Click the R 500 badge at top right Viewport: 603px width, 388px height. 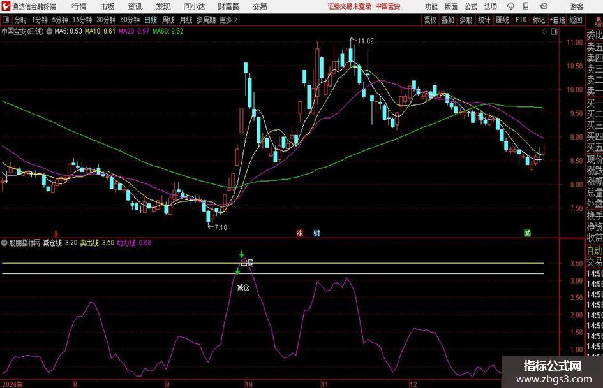pyautogui.click(x=599, y=22)
